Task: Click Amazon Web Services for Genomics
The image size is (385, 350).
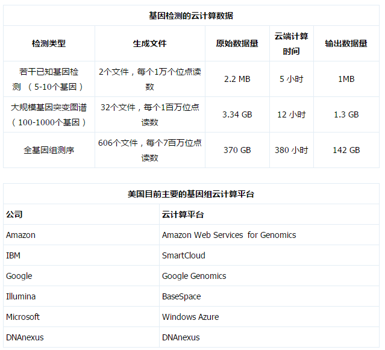Action: [x=229, y=235]
